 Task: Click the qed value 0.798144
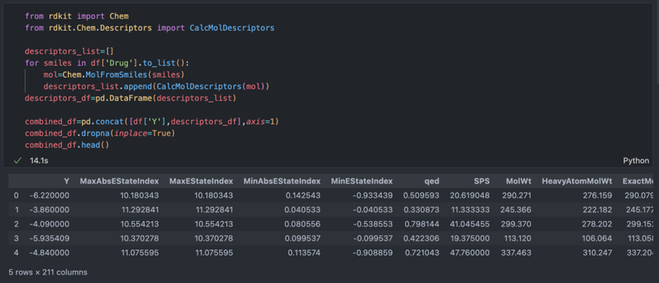(422, 224)
